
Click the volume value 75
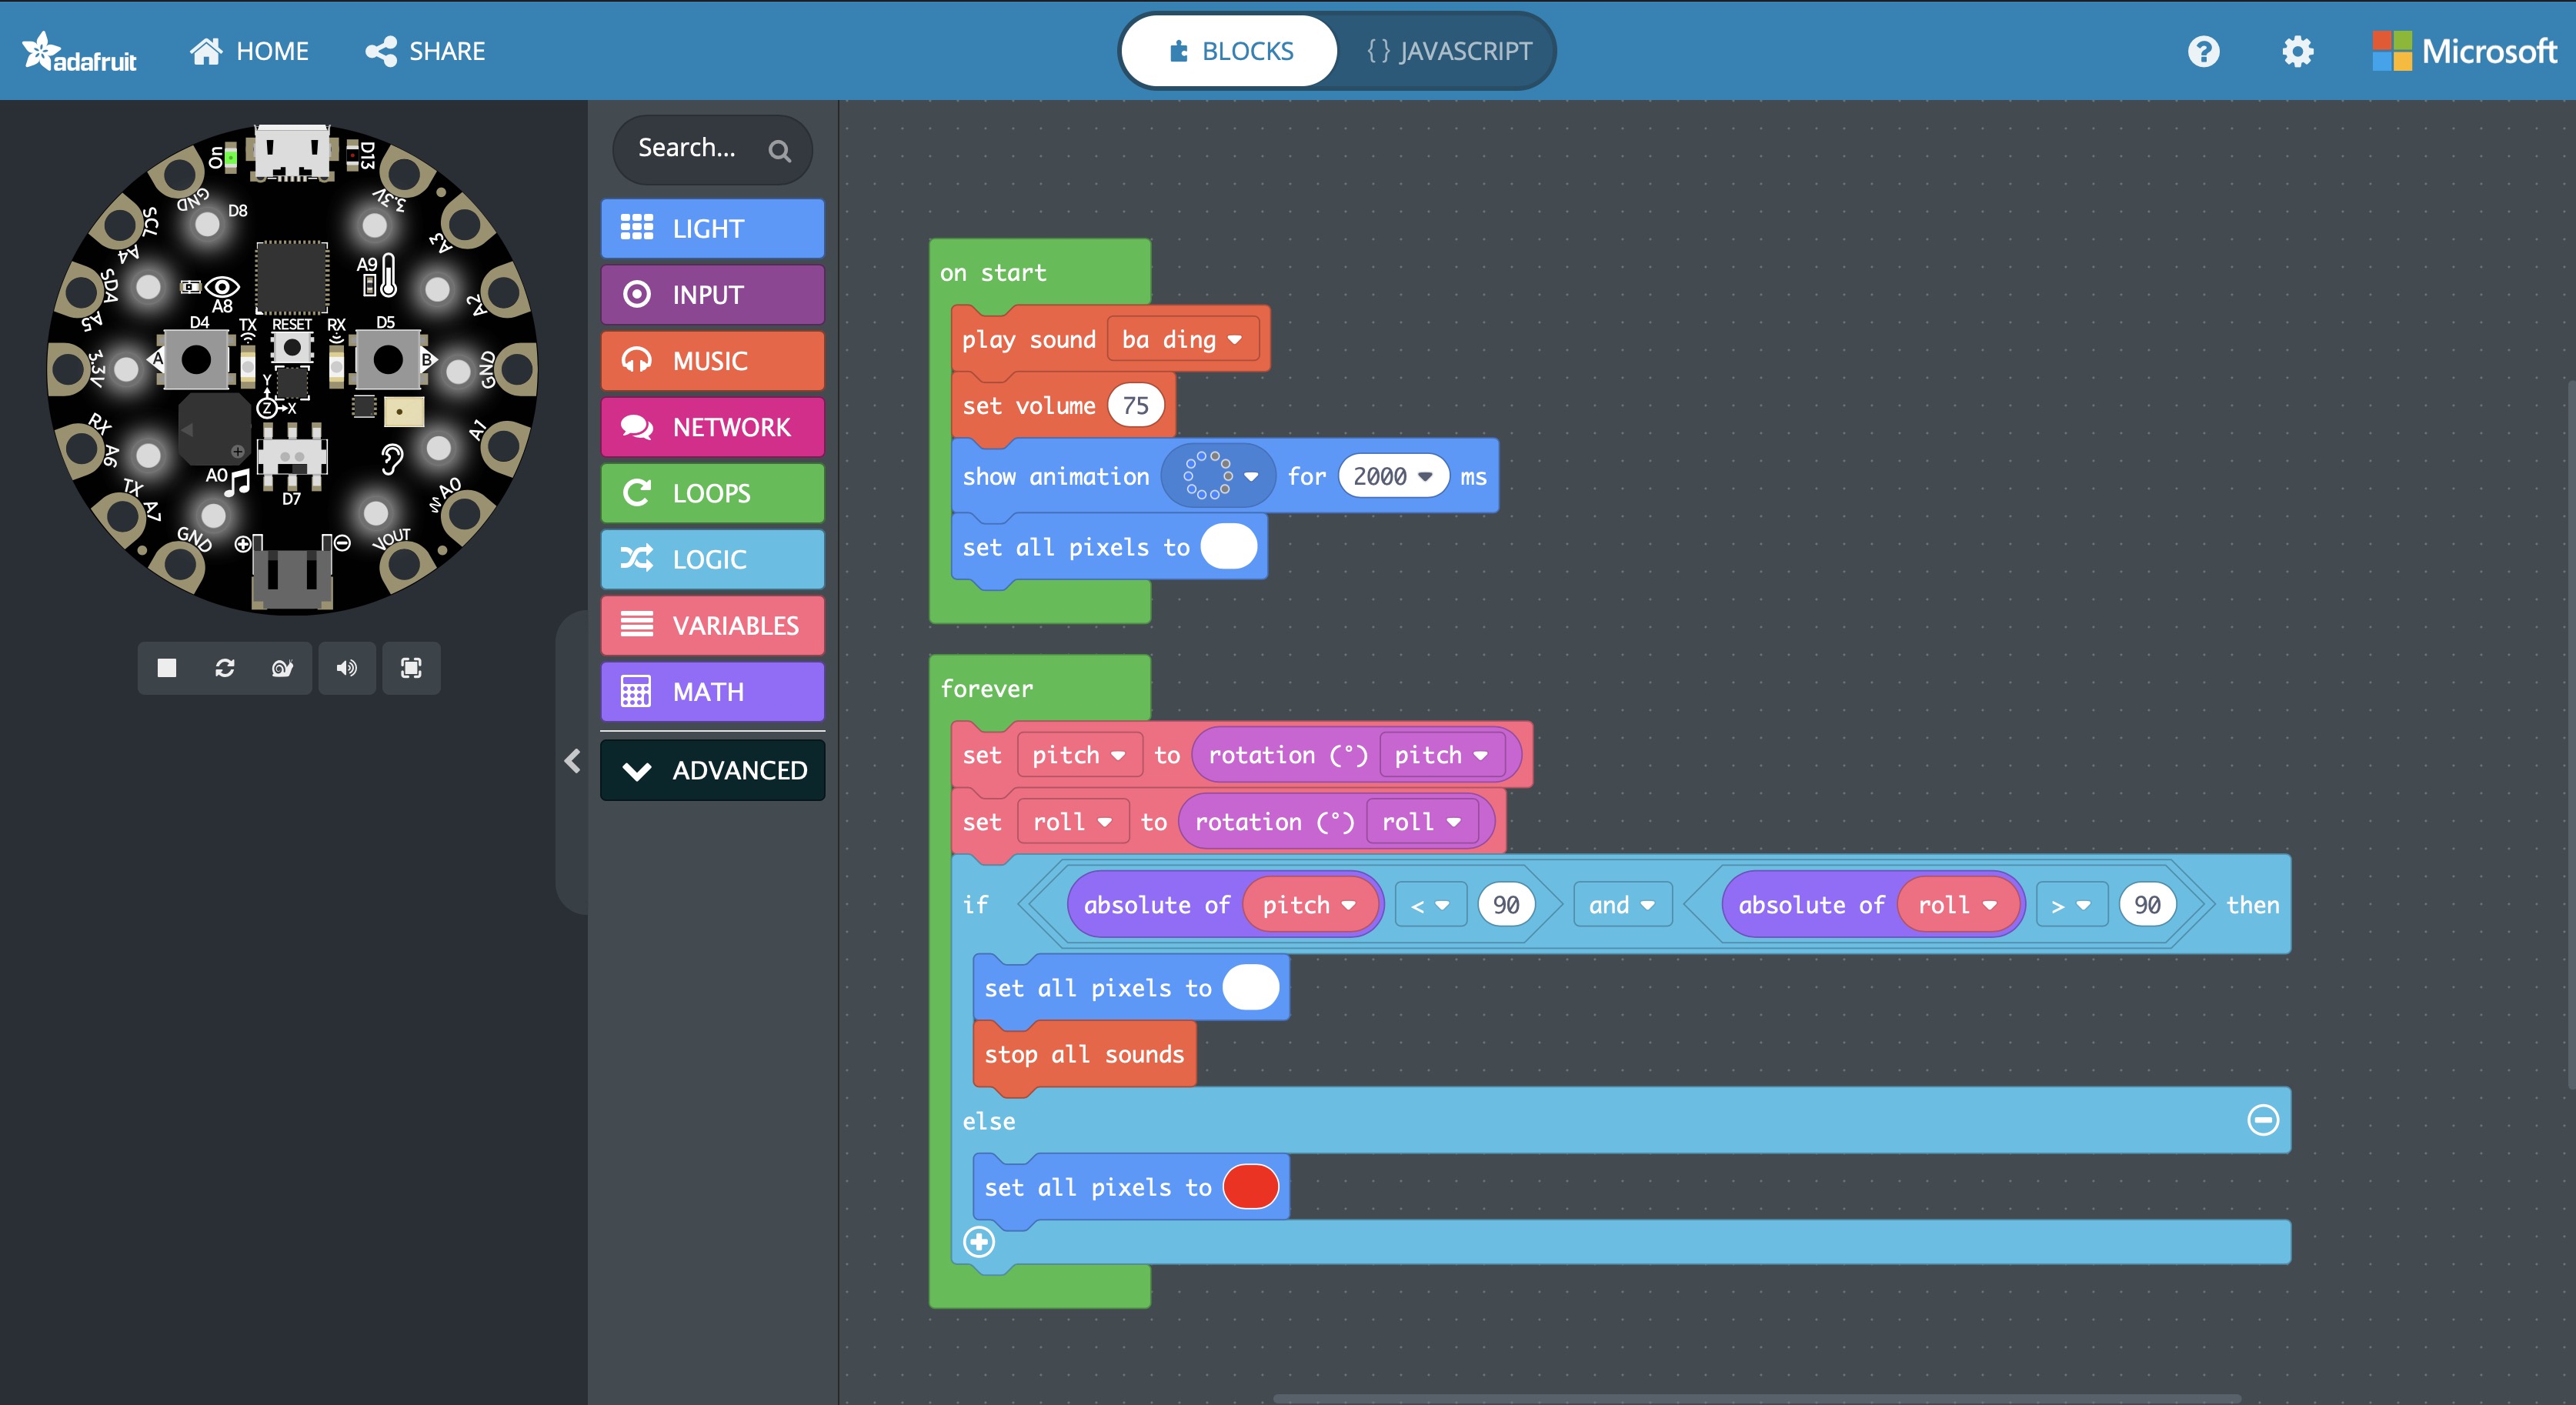click(1135, 406)
